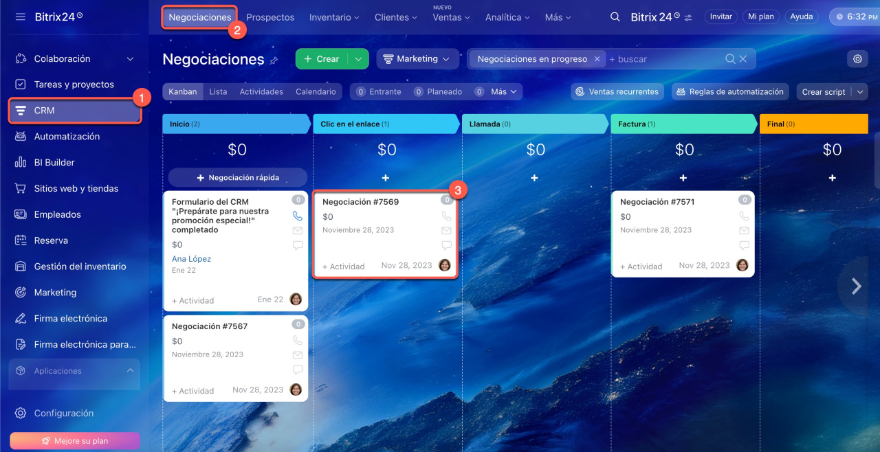Open the Ana López contact link
Image resolution: width=880 pixels, height=452 pixels.
point(191,259)
